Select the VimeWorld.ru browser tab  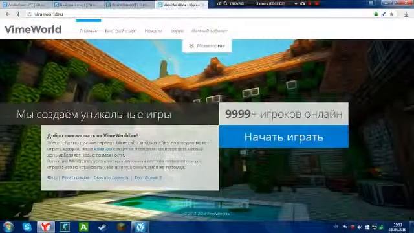tap(181, 5)
